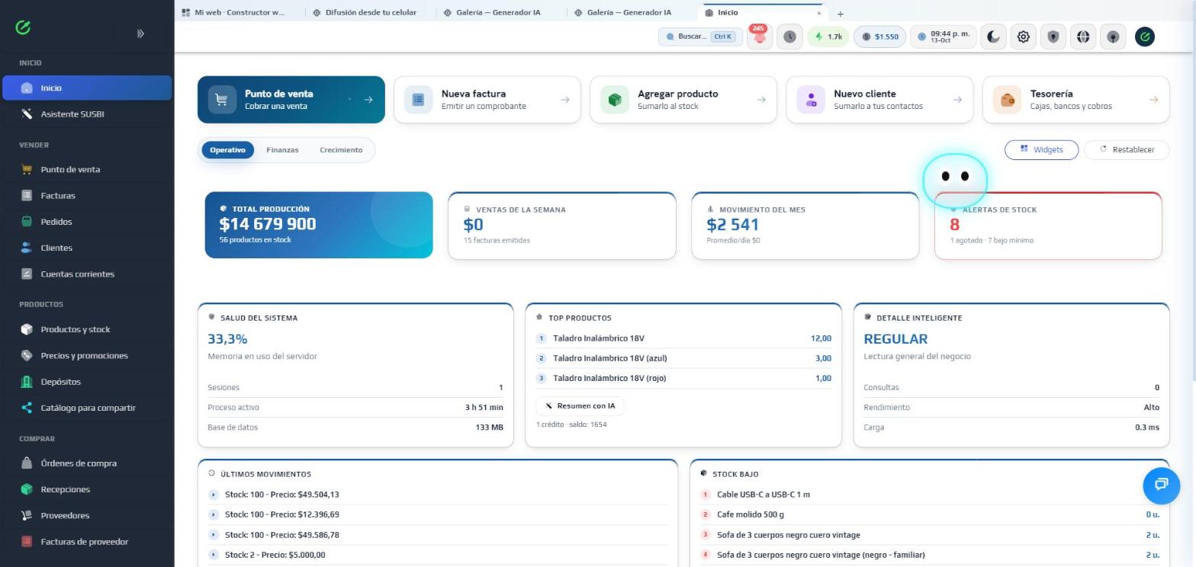This screenshot has height=567, width=1196.
Task: Open Órdenes de compra in the sidebar
Action: click(x=87, y=463)
